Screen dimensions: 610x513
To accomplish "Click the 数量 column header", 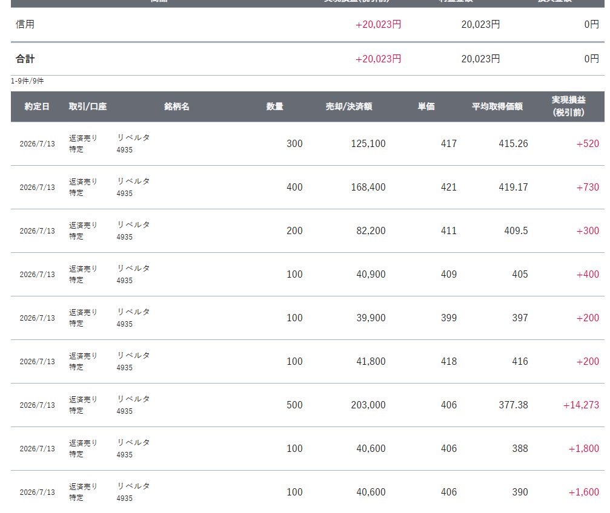I will pos(274,106).
